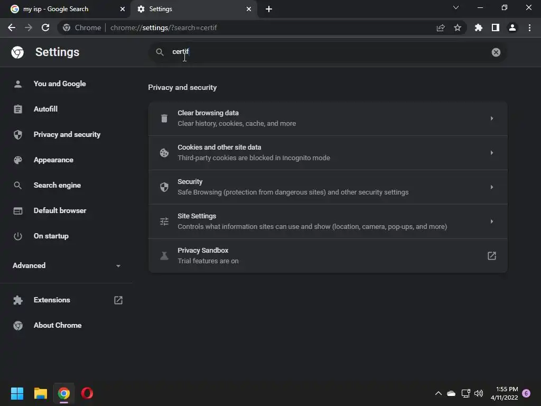Click the Chrome logo beside Settings title
The image size is (541, 406).
point(17,52)
